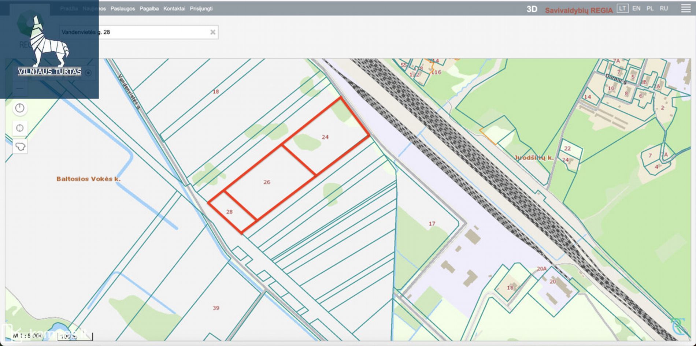Switch language to PL
696x346 pixels.
[650, 8]
